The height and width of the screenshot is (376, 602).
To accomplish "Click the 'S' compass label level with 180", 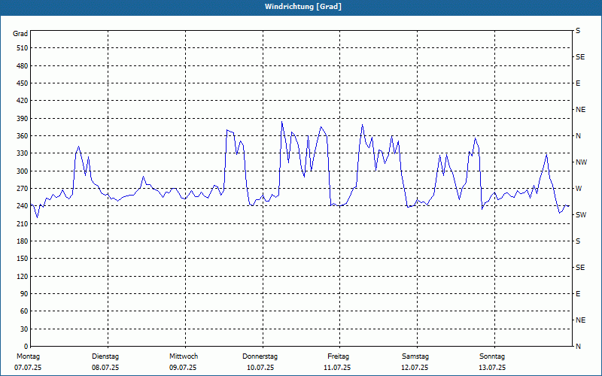I will (578, 241).
